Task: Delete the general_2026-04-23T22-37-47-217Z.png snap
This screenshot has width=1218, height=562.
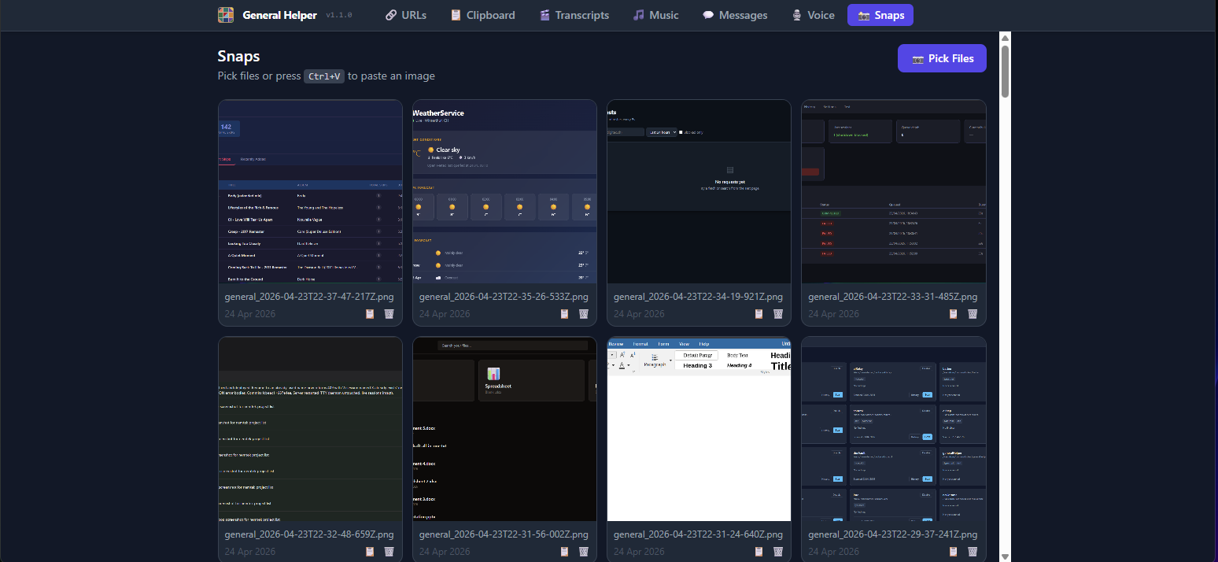Action: pyautogui.click(x=389, y=314)
